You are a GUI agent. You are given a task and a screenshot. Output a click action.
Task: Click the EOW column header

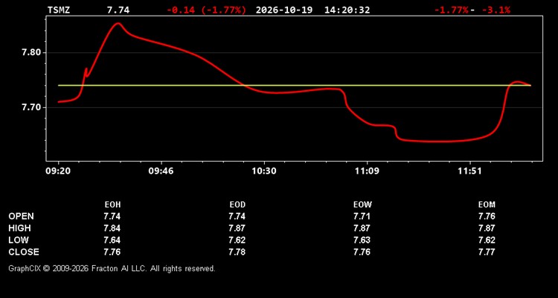[x=362, y=205]
